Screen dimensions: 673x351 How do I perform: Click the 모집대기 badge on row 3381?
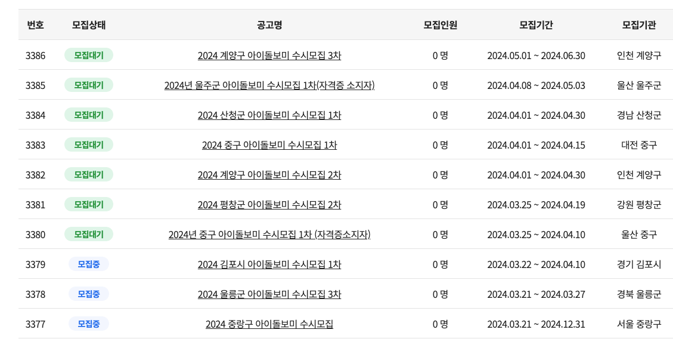(88, 204)
